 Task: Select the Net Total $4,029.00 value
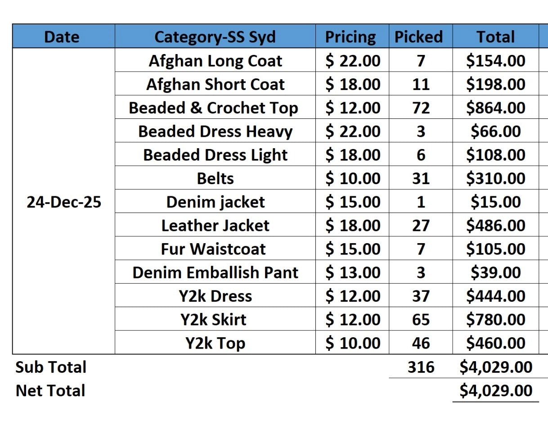coord(495,390)
